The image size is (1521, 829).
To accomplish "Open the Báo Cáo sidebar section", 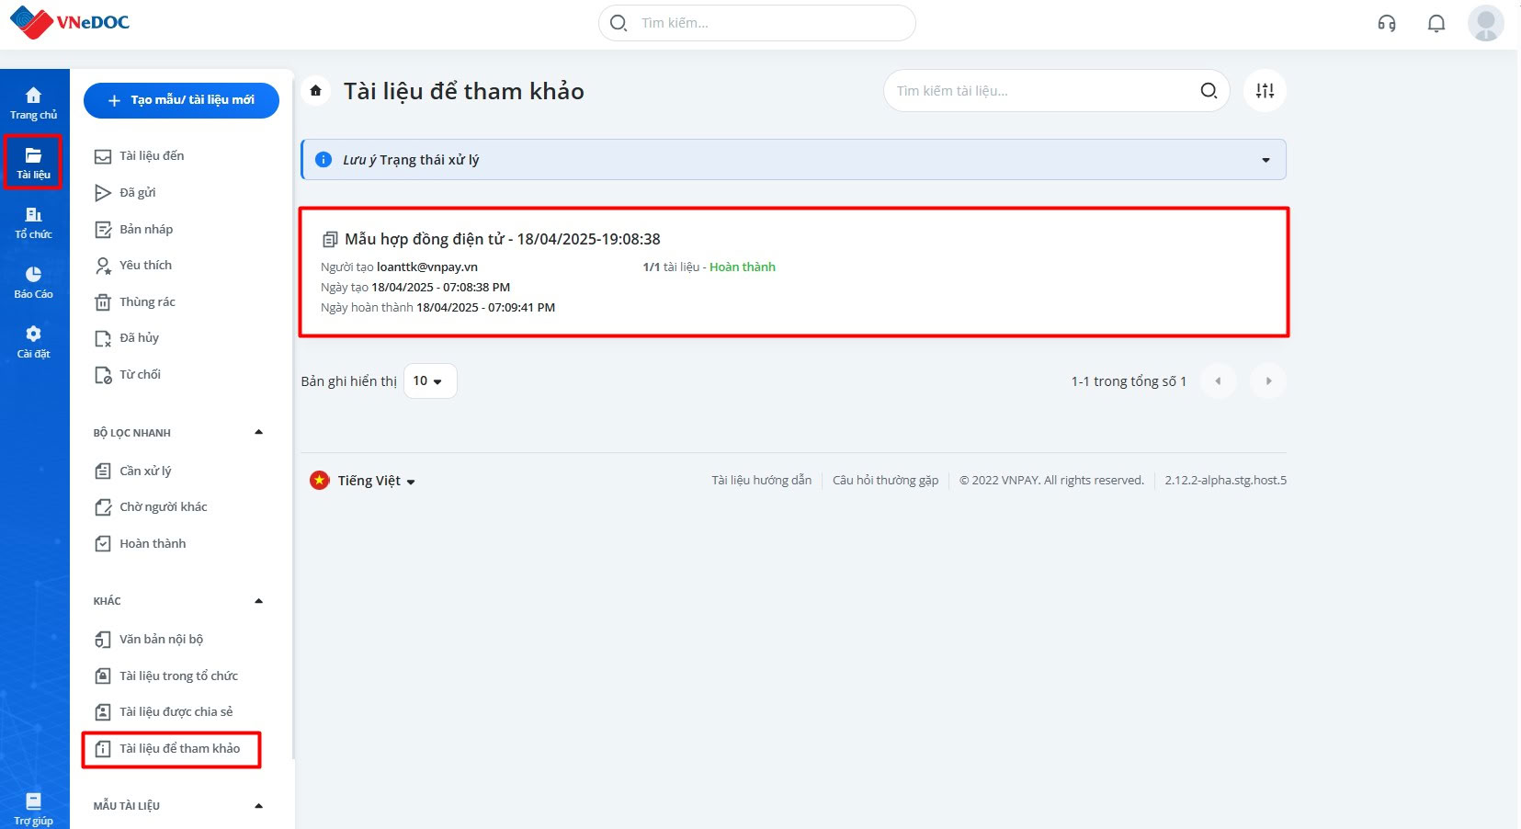I will 33,282.
